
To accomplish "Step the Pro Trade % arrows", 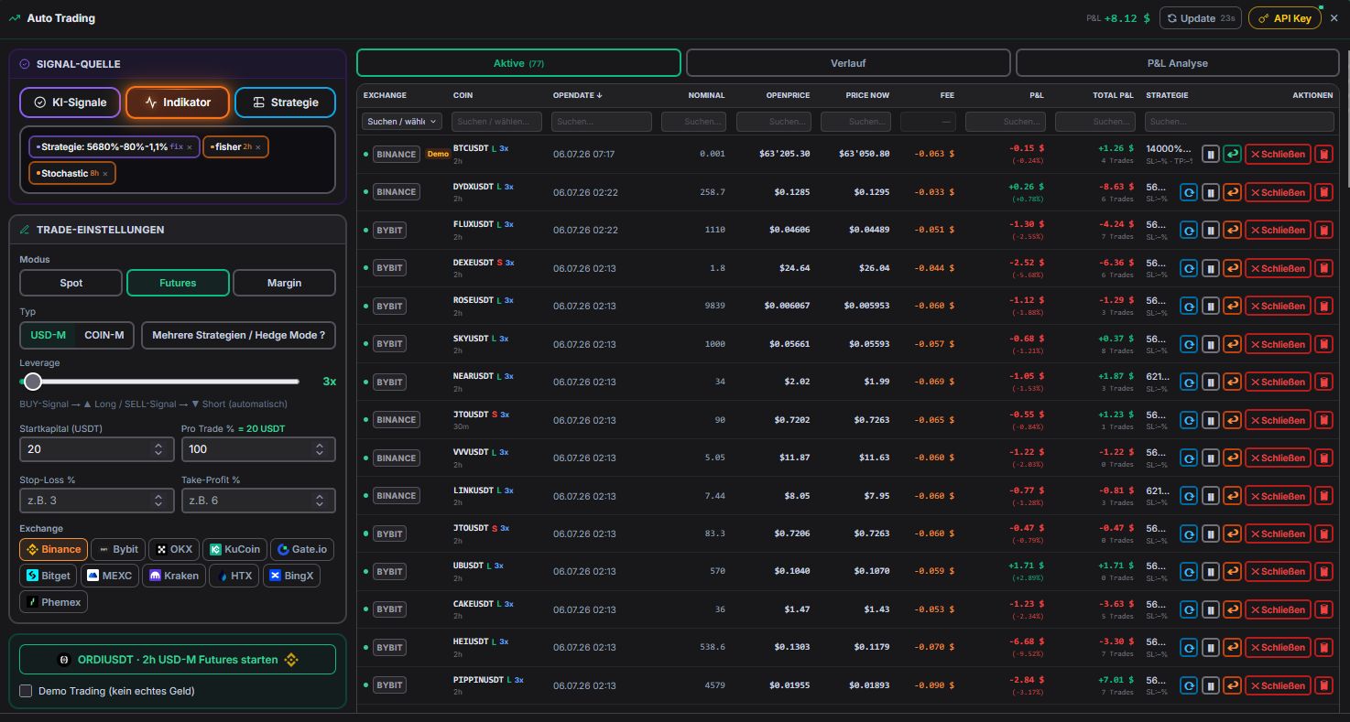I will pos(320,449).
